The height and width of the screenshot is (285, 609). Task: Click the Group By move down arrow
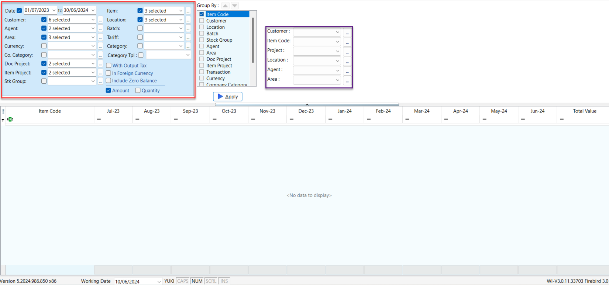tap(235, 6)
